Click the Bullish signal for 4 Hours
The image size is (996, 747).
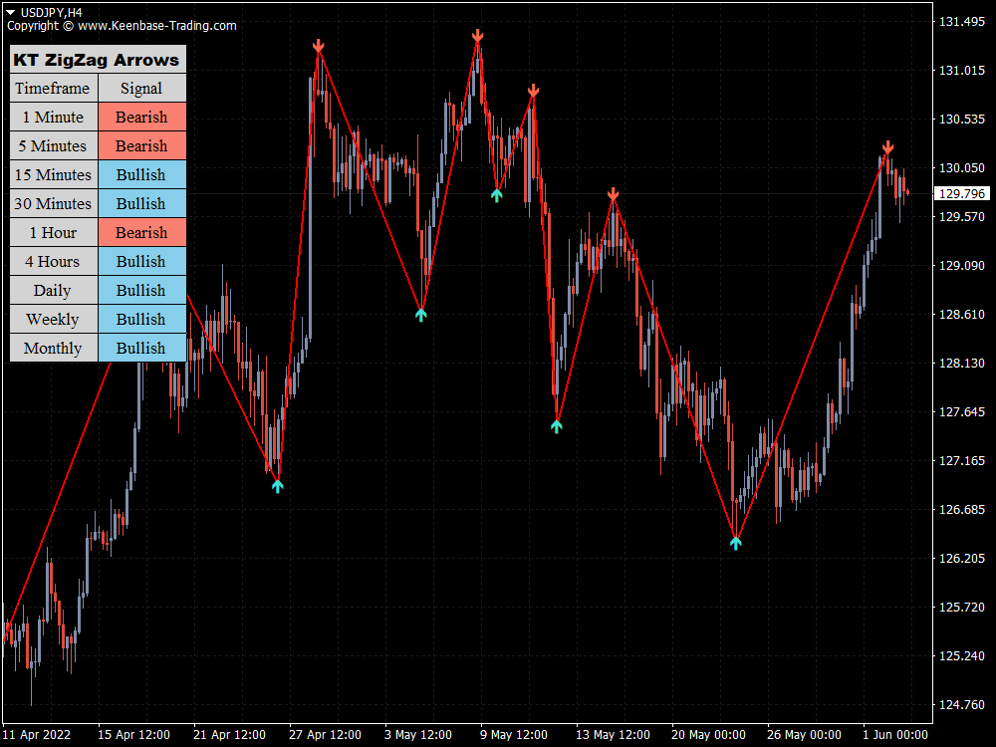pos(142,262)
